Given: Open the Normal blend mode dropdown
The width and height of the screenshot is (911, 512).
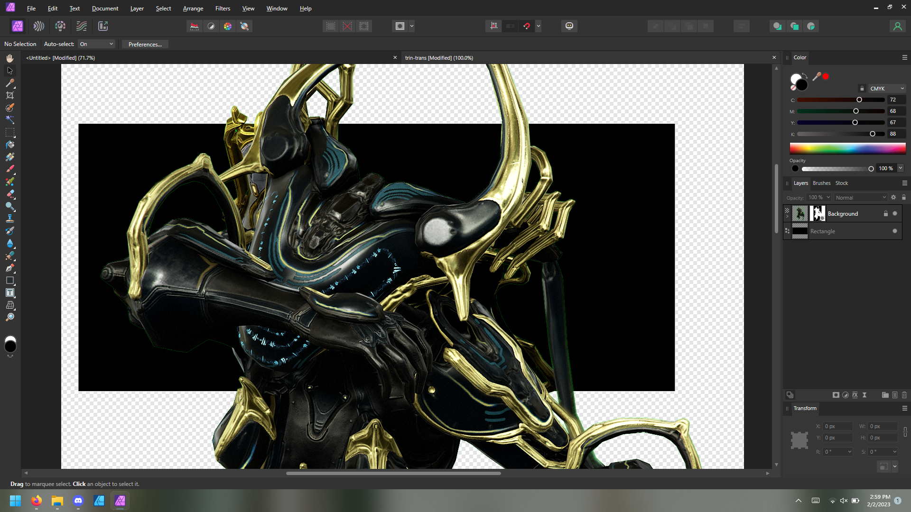Looking at the screenshot, I should [x=860, y=197].
